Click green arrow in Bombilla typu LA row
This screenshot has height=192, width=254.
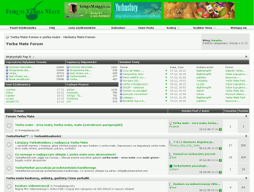pos(166,101)
